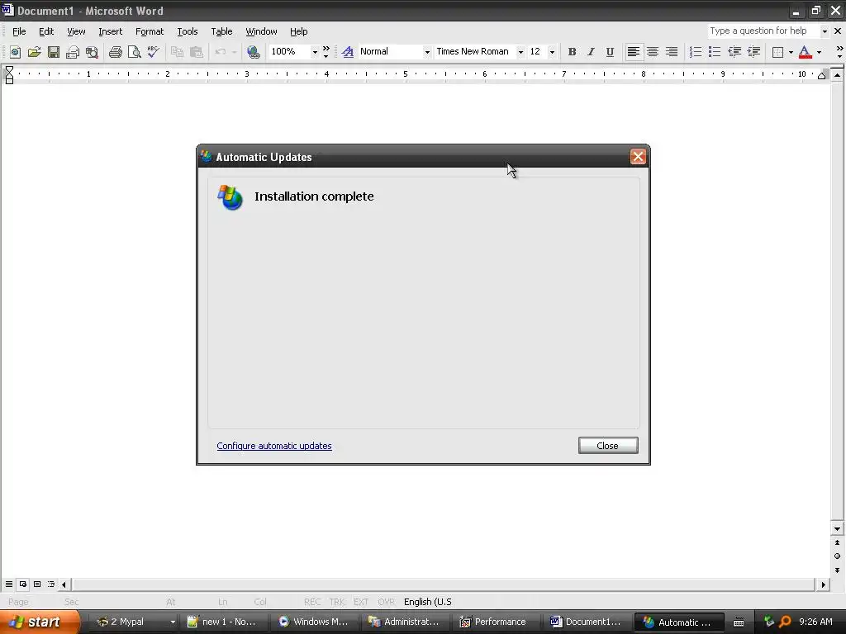Open the Format menu

(x=150, y=31)
